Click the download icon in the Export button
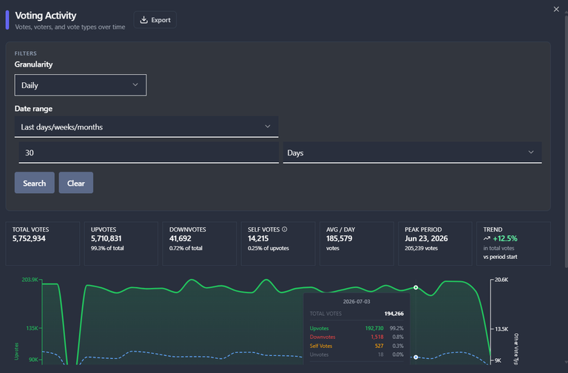568x373 pixels. [x=143, y=19]
